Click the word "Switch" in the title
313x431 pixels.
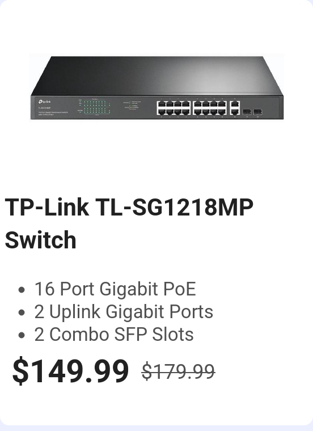coord(40,240)
